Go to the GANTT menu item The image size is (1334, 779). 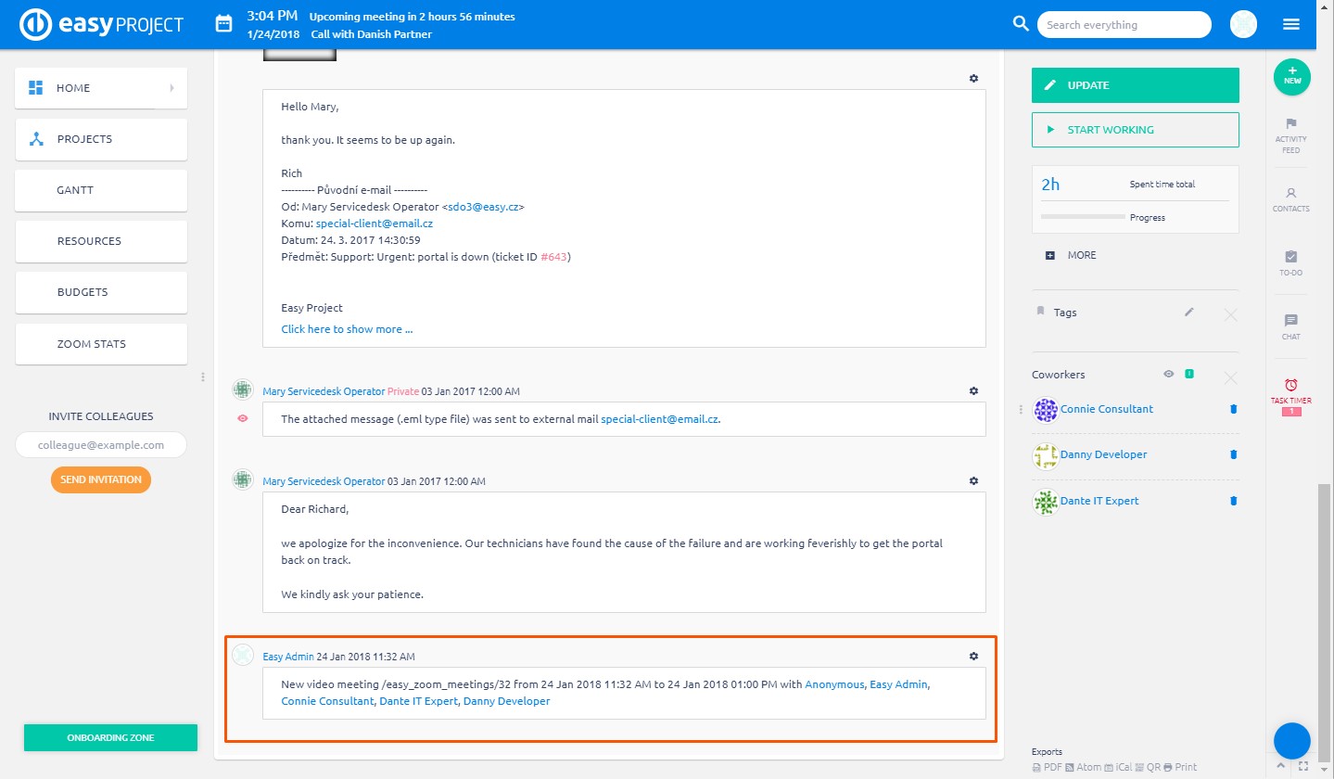(101, 190)
